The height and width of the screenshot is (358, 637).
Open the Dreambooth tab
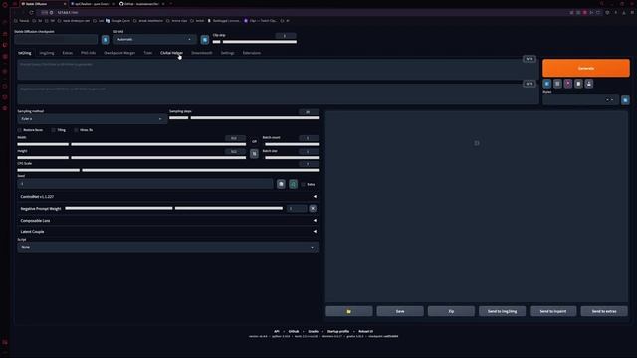pyautogui.click(x=202, y=53)
